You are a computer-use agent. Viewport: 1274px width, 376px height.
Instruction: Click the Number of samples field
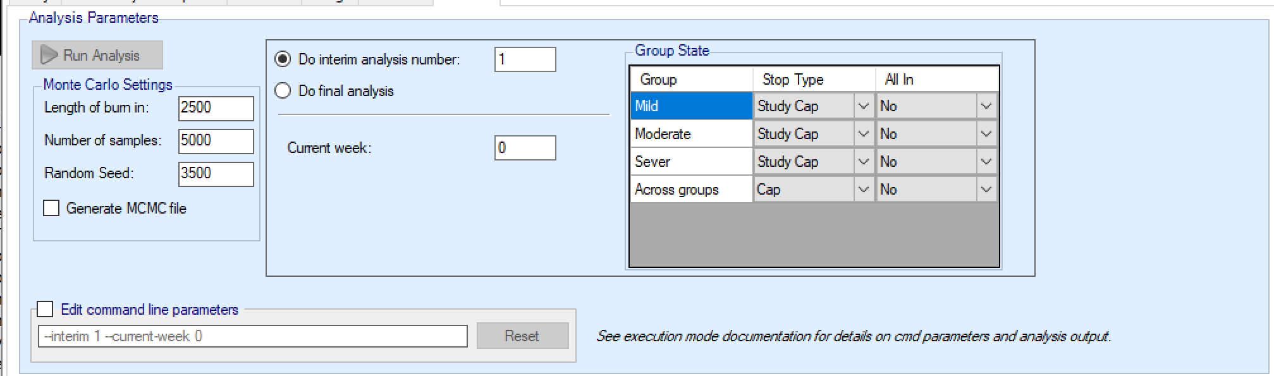click(x=216, y=141)
